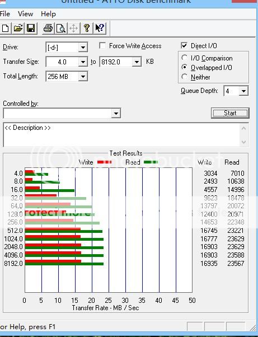Select the Neither radio option
Image resolution: width=258 pixels, height=337 pixels.
pos(184,77)
